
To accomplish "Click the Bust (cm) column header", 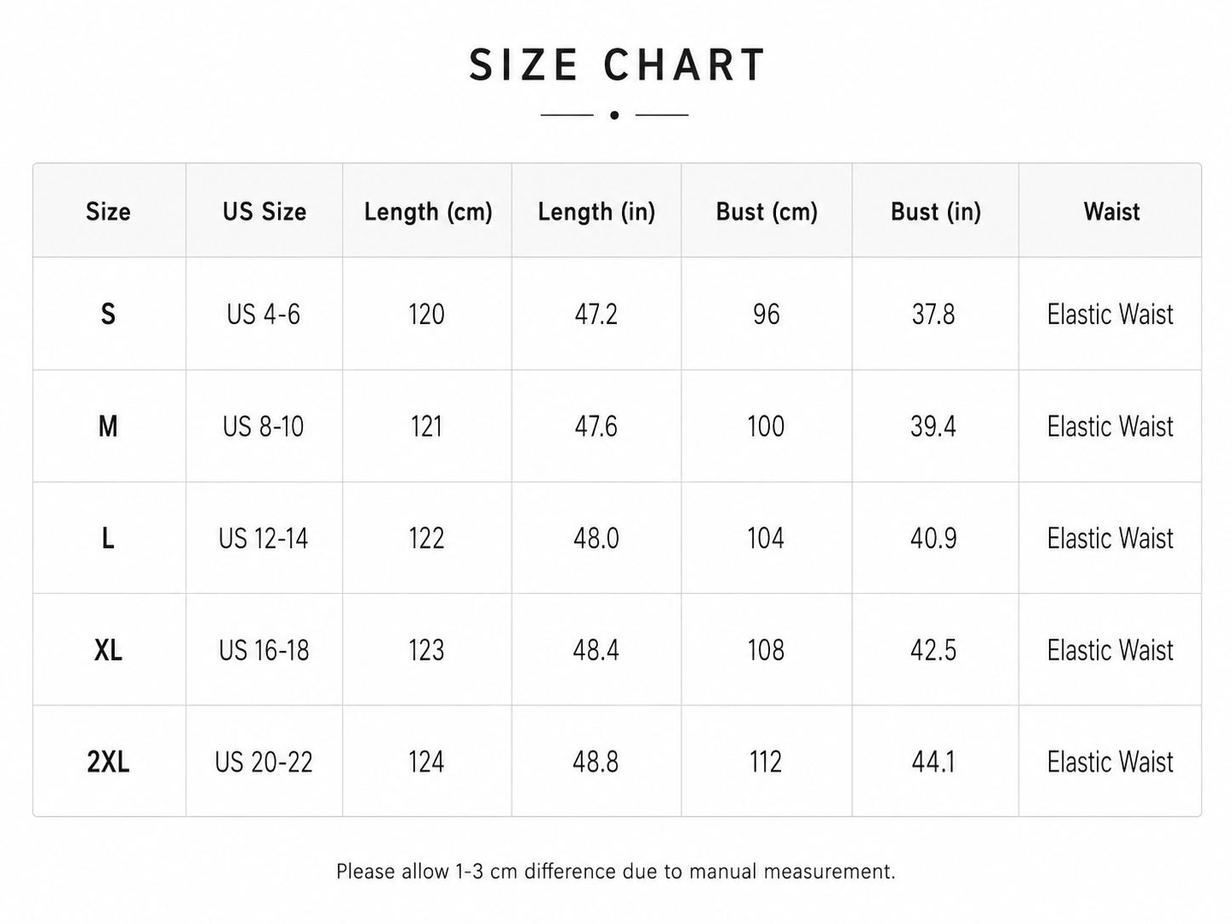I will coord(767,212).
